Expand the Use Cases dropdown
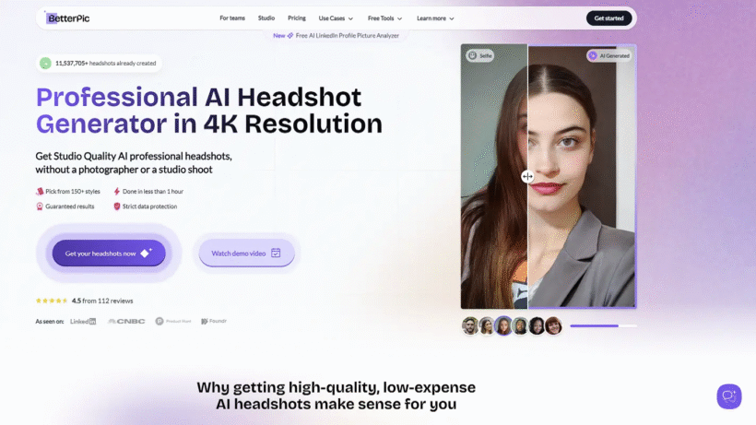 coord(336,18)
